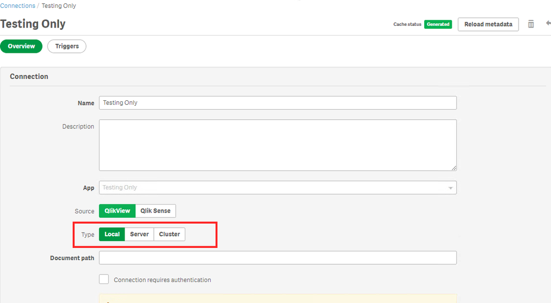Set connection type to Server
The width and height of the screenshot is (551, 303).
[139, 234]
